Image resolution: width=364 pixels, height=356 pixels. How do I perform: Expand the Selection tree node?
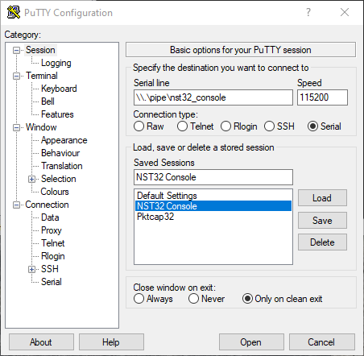tap(31, 179)
